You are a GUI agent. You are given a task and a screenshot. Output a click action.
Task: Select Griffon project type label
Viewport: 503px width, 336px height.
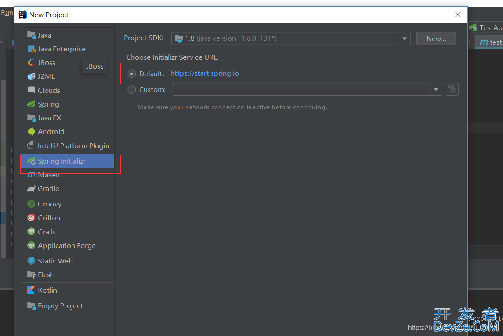(x=49, y=218)
